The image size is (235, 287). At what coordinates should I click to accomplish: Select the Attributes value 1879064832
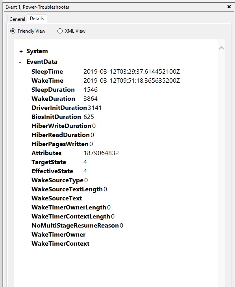click(101, 153)
